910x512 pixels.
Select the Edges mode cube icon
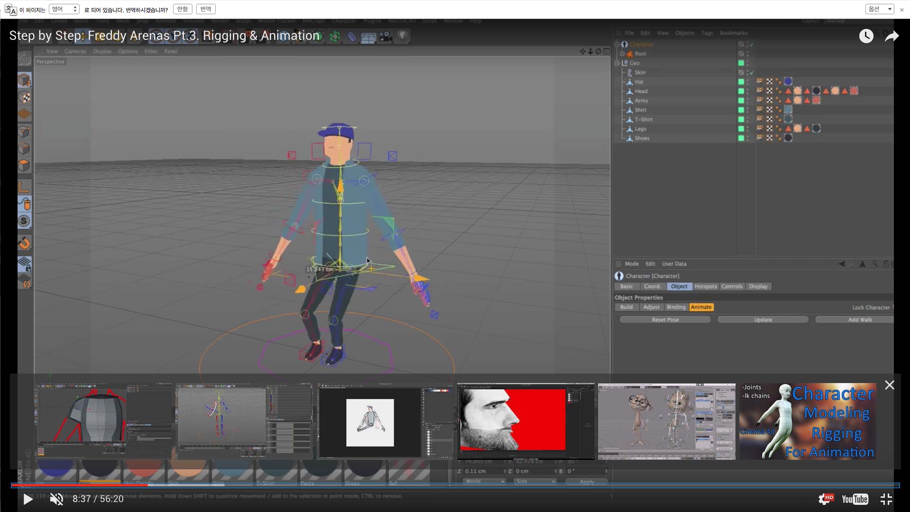tap(24, 148)
